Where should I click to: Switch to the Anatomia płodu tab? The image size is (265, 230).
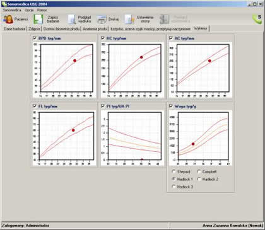[x=95, y=29]
